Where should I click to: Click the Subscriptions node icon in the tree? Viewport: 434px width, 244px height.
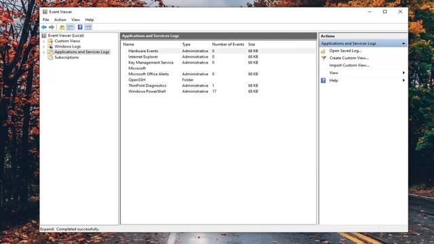tap(50, 57)
